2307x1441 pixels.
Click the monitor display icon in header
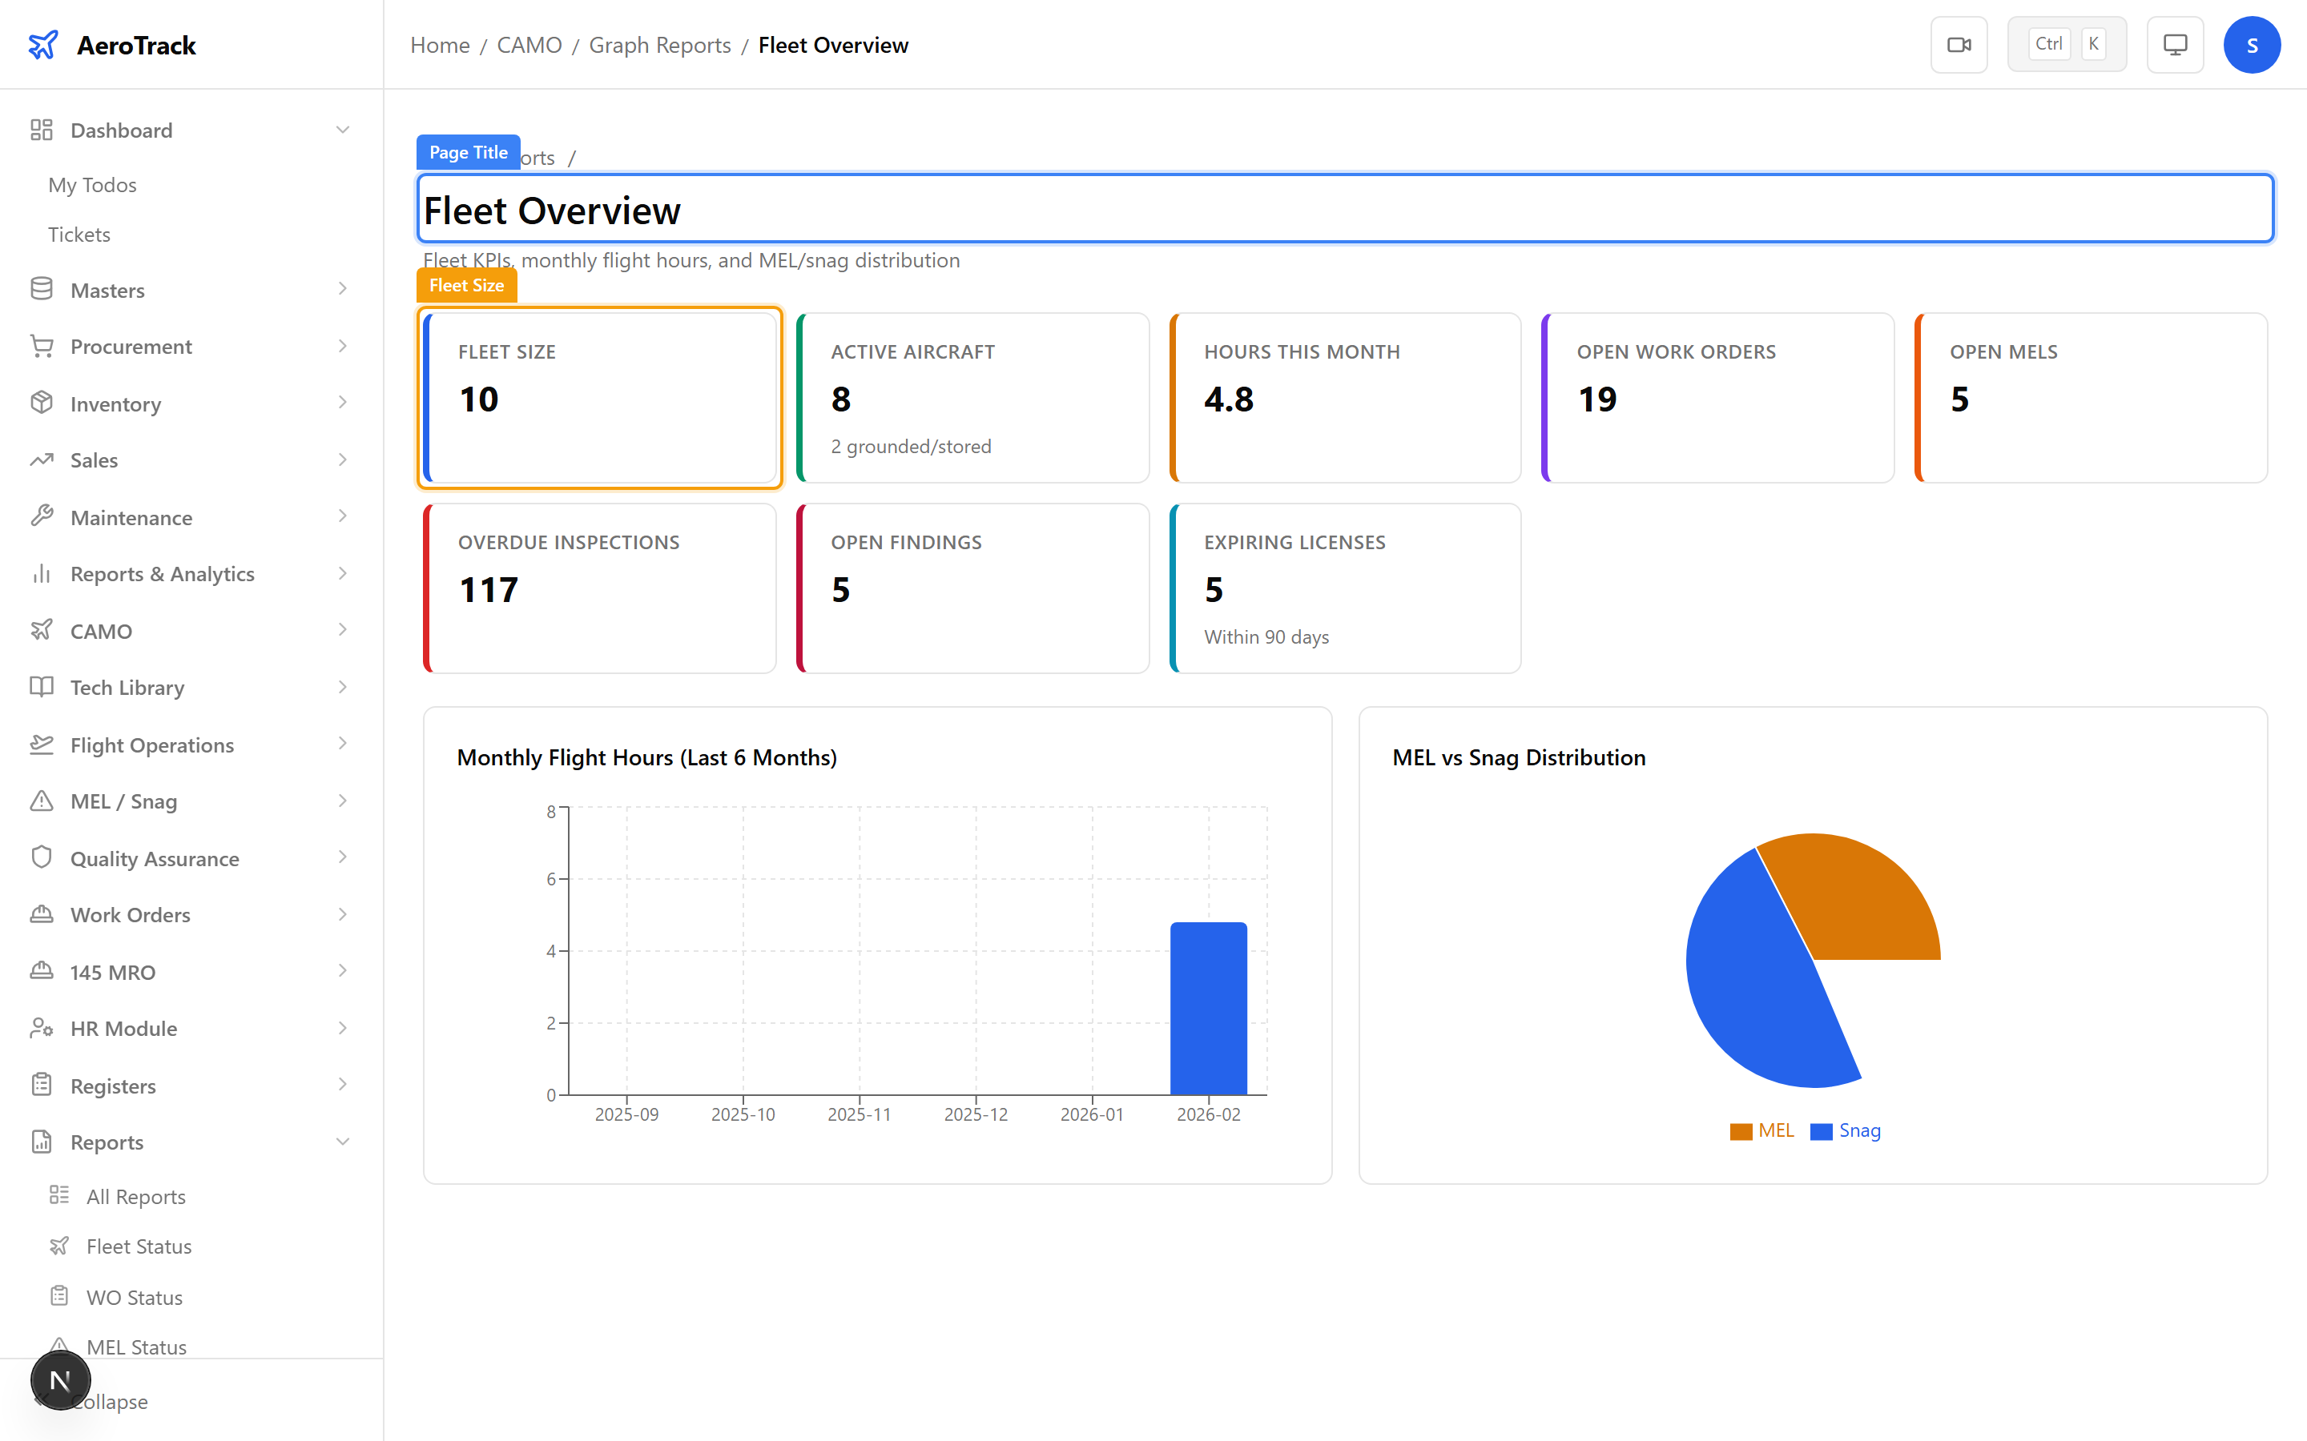tap(2175, 45)
